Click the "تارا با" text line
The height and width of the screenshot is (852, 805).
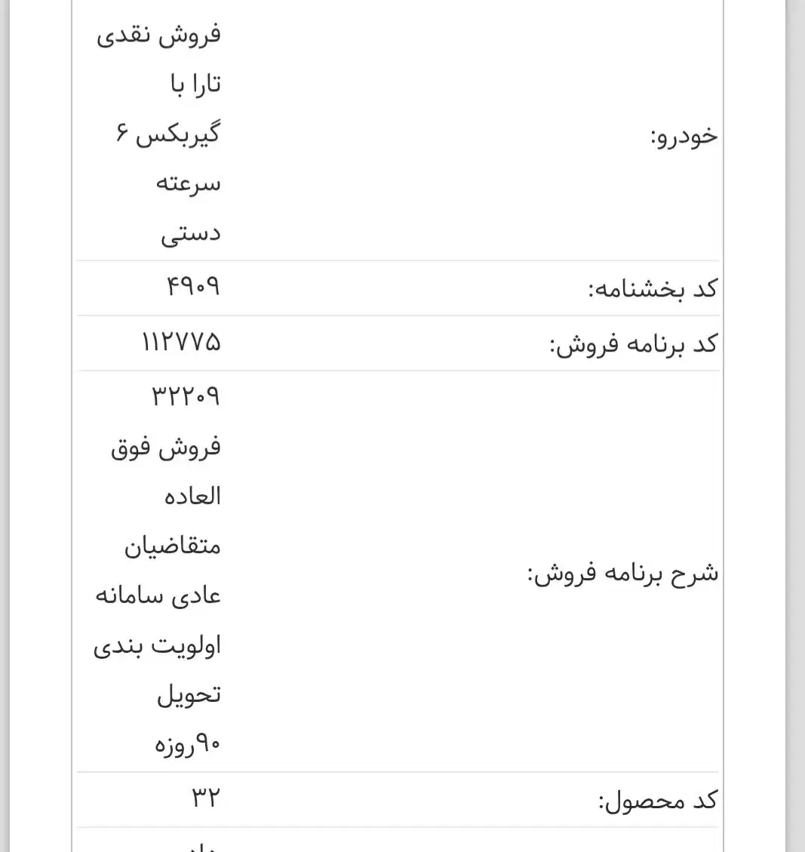[195, 85]
